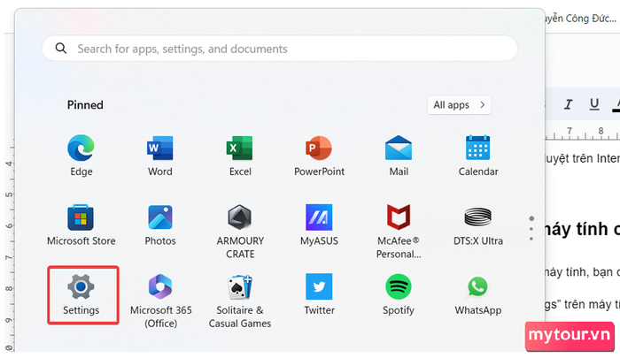Open Settings from pinned apps

click(x=81, y=294)
